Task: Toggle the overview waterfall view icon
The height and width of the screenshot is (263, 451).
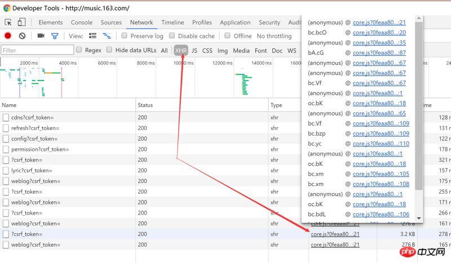Action: (x=107, y=35)
